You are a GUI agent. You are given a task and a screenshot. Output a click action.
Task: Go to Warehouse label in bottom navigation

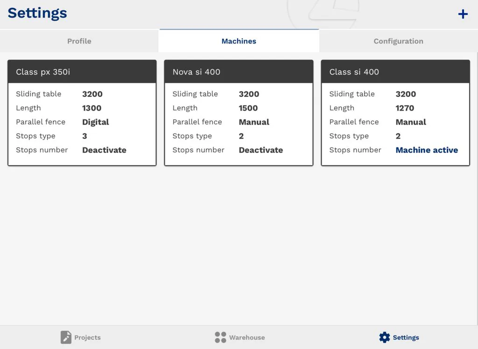(247, 337)
